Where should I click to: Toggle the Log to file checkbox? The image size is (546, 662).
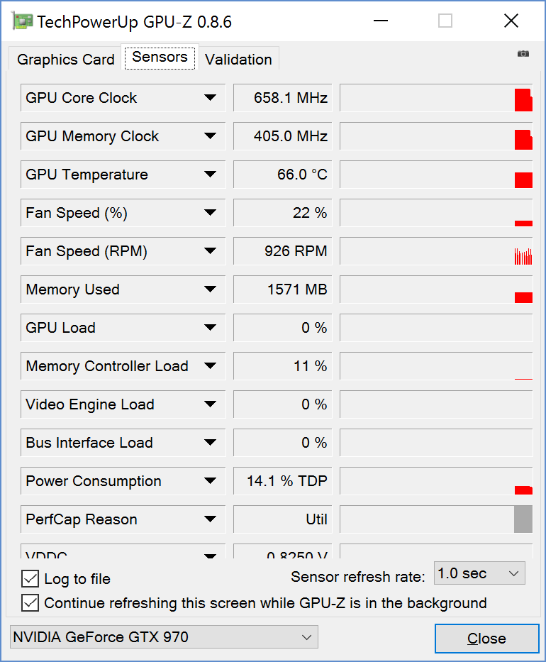point(30,579)
